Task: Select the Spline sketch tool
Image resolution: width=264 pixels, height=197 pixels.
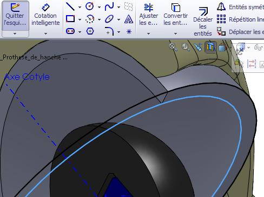Action: click(109, 6)
